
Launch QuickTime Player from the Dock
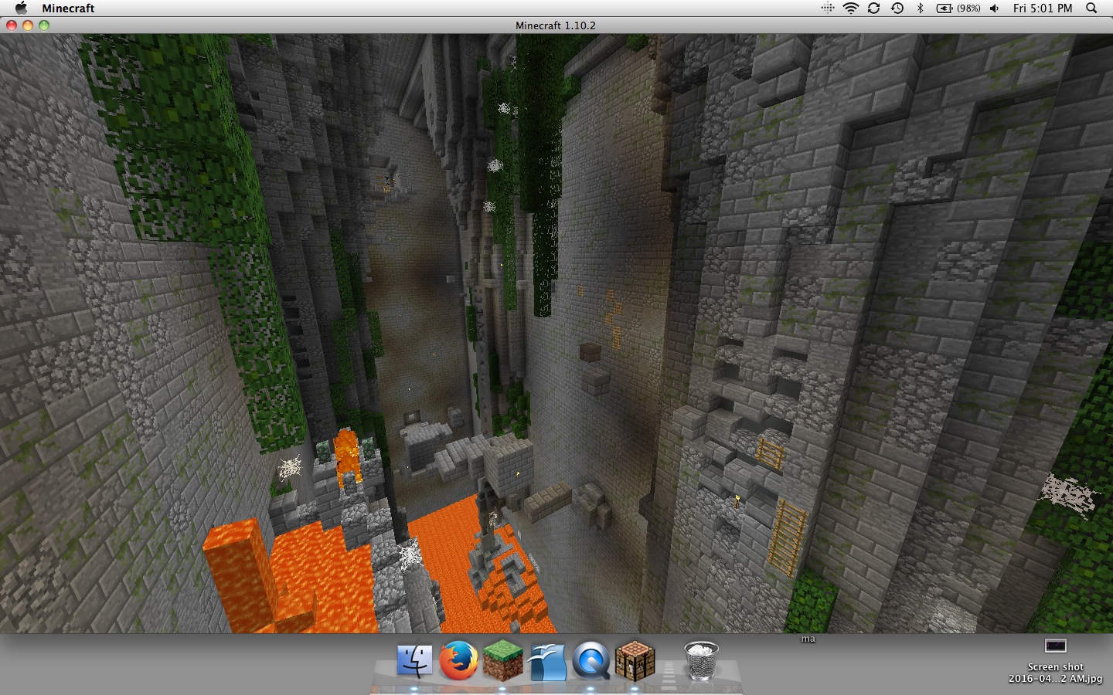[x=591, y=661]
